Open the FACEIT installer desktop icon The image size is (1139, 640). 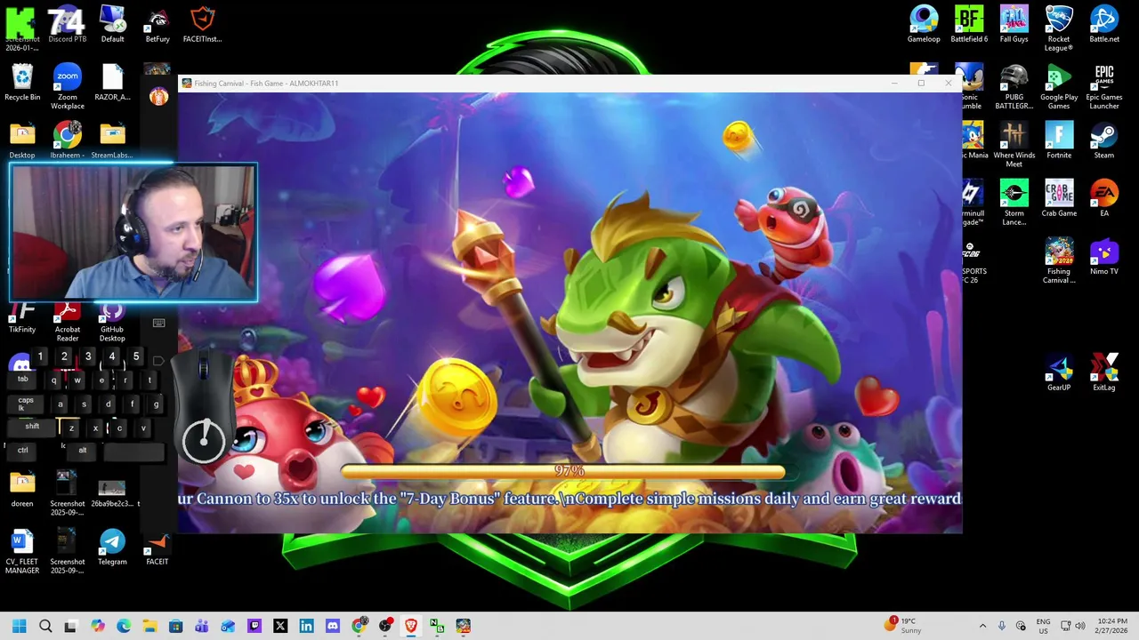[x=203, y=25]
